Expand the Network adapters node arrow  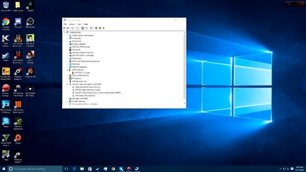point(67,67)
